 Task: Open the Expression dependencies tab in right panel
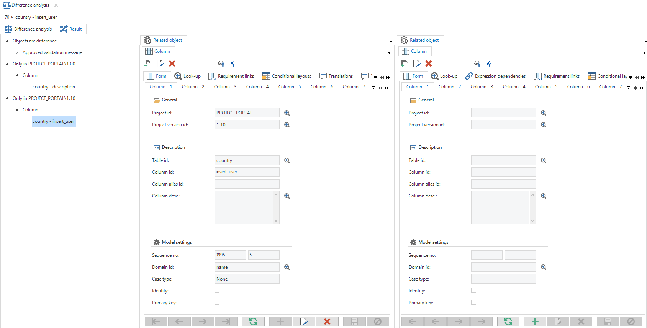click(495, 76)
